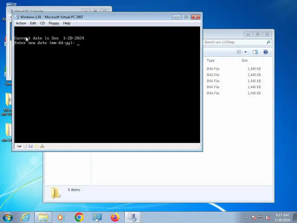The width and height of the screenshot is (297, 223).
Task: Launch Windows Media Player from the taskbar
Action: (61, 217)
